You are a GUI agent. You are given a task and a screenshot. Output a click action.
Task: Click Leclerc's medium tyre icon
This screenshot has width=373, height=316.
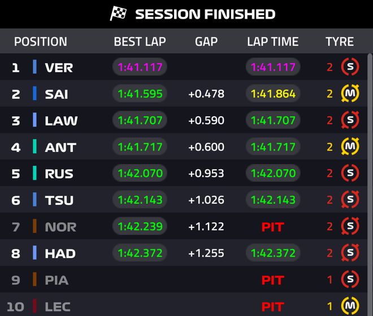[x=350, y=306]
